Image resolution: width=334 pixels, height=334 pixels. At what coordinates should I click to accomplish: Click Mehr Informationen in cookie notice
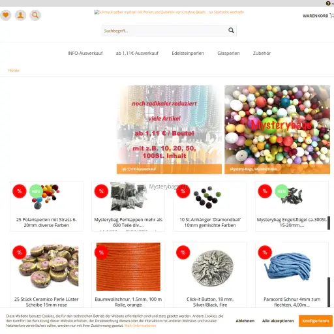pos(140,326)
